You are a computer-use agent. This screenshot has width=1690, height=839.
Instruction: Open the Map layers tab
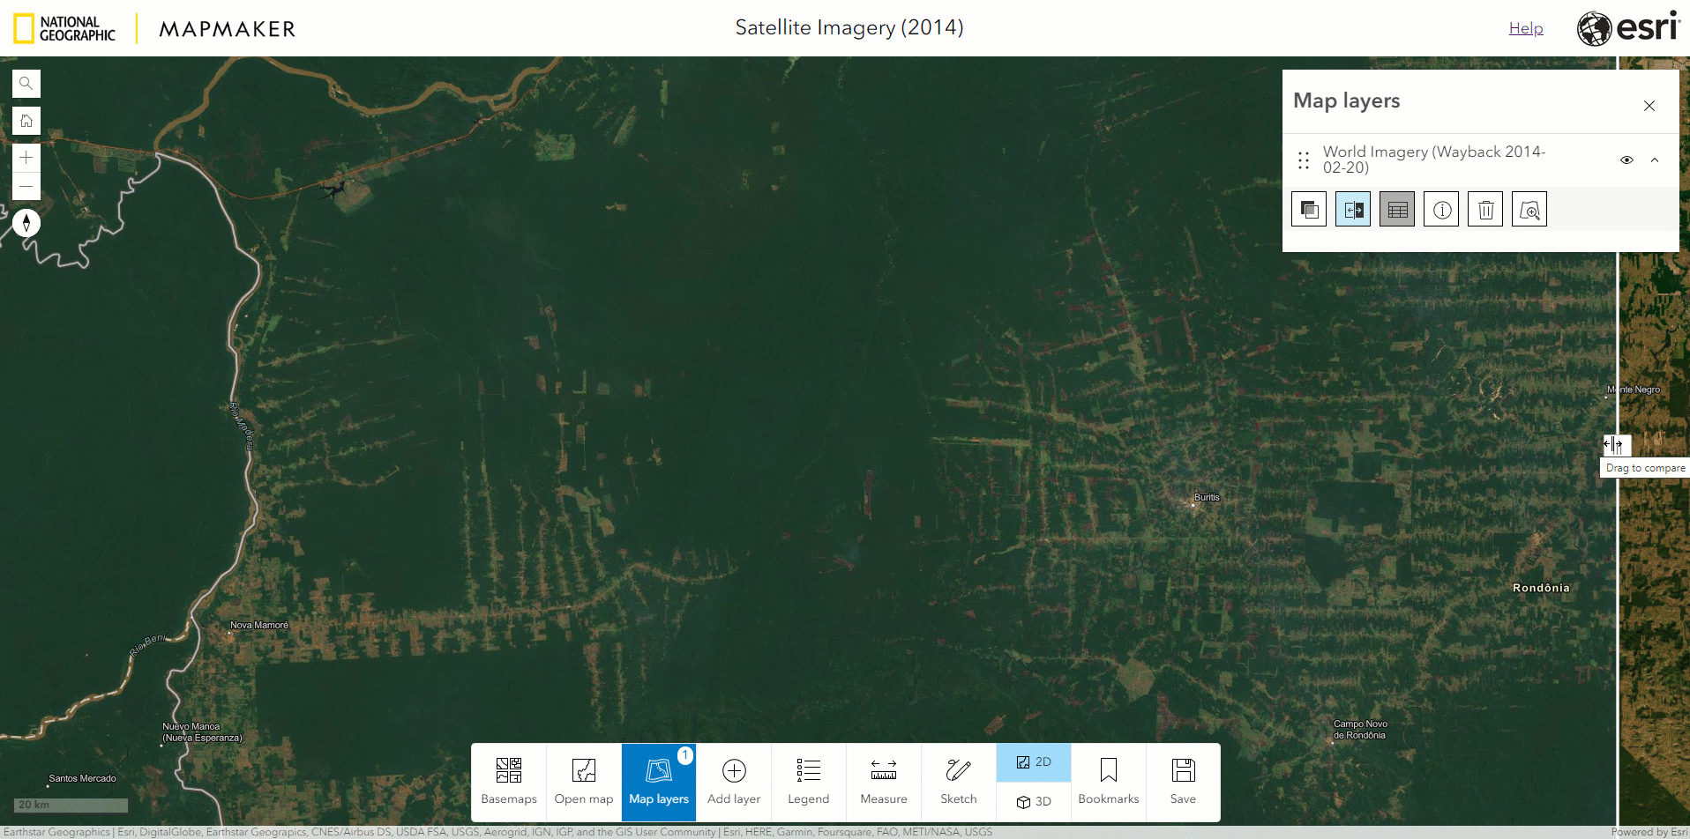[x=658, y=781]
